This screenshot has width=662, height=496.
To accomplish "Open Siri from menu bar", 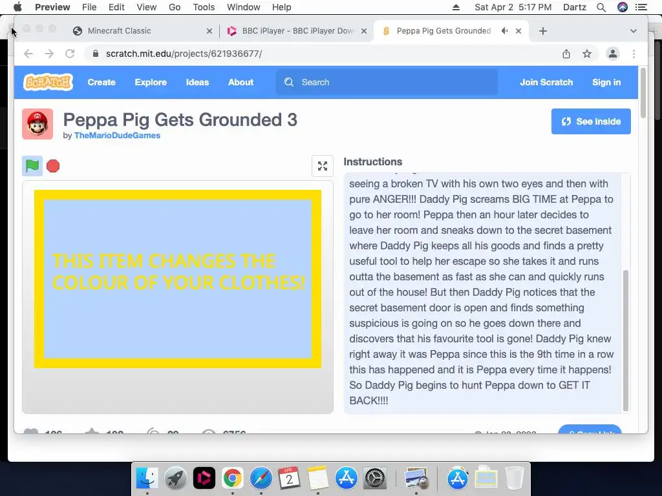I will pos(623,7).
